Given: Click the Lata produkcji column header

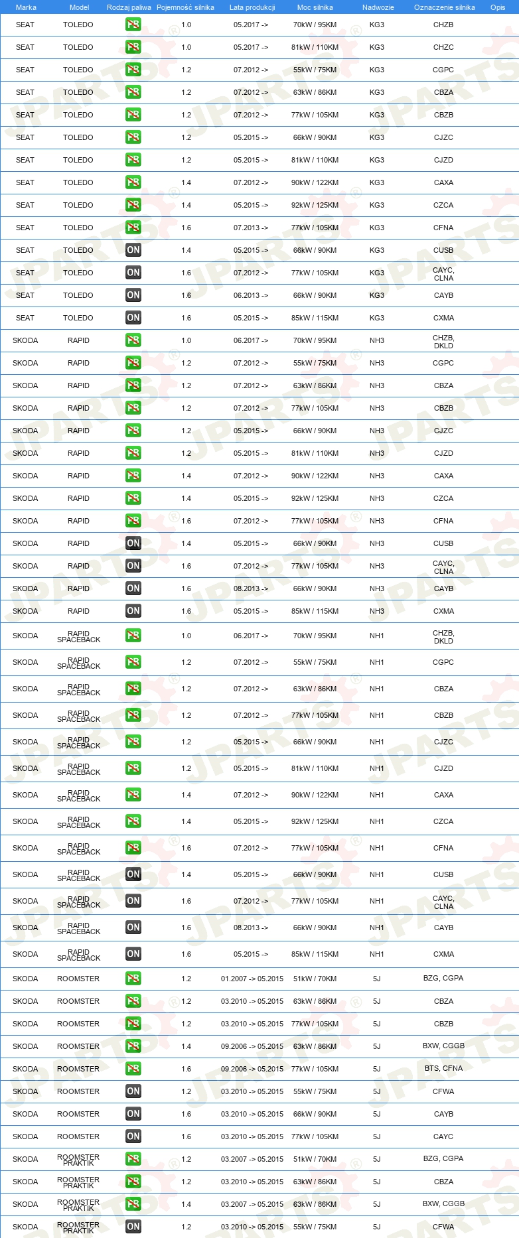Looking at the screenshot, I should 252,7.
